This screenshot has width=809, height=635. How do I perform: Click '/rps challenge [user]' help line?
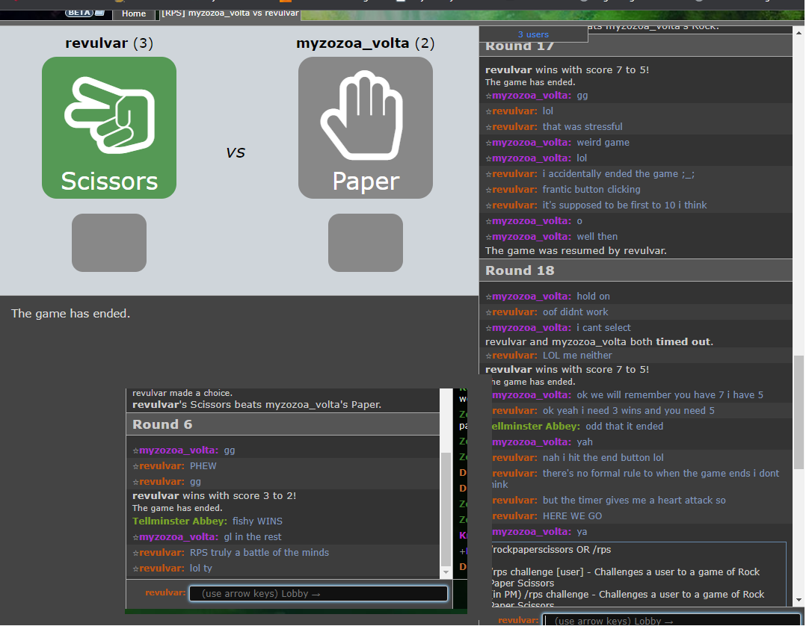point(625,577)
